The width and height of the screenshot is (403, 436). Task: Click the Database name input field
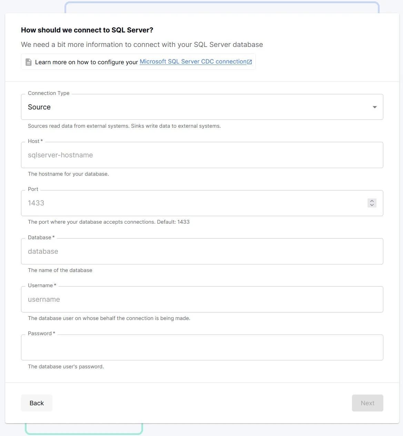coord(202,251)
